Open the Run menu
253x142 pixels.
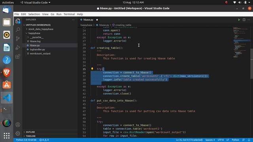(x=59, y=14)
